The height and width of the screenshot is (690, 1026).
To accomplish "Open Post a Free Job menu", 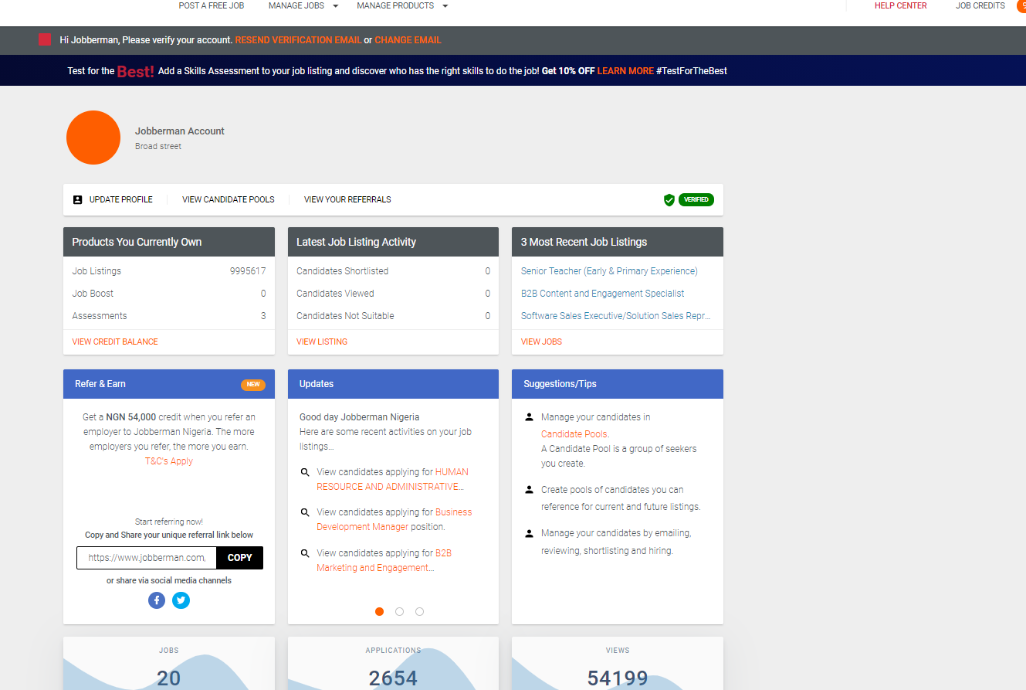I will pyautogui.click(x=212, y=5).
